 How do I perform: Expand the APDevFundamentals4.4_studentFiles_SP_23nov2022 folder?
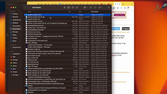tap(25, 68)
